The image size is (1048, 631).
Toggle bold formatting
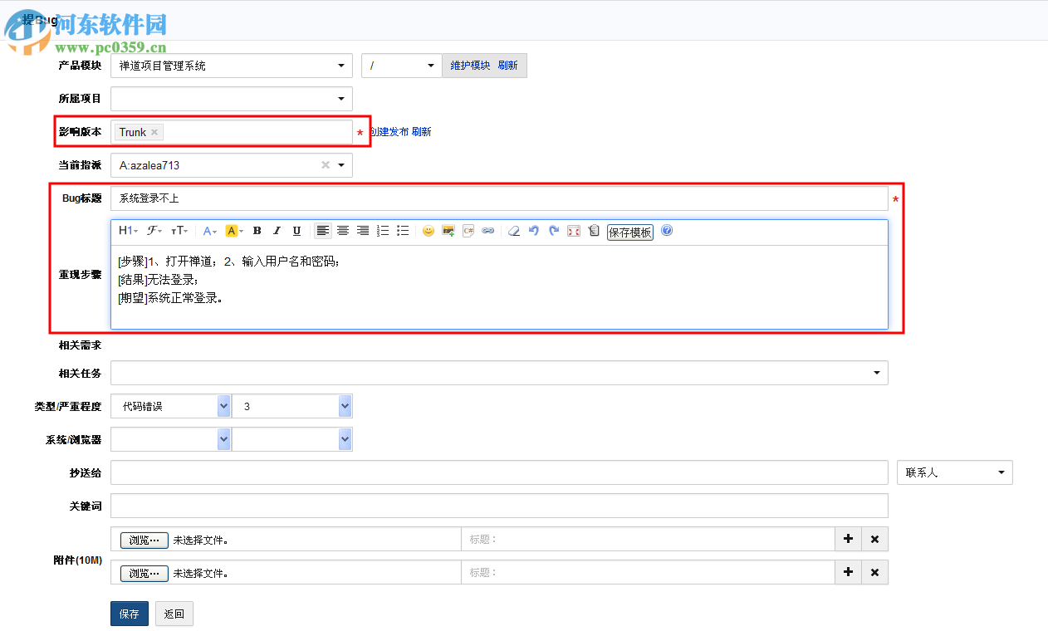[257, 231]
